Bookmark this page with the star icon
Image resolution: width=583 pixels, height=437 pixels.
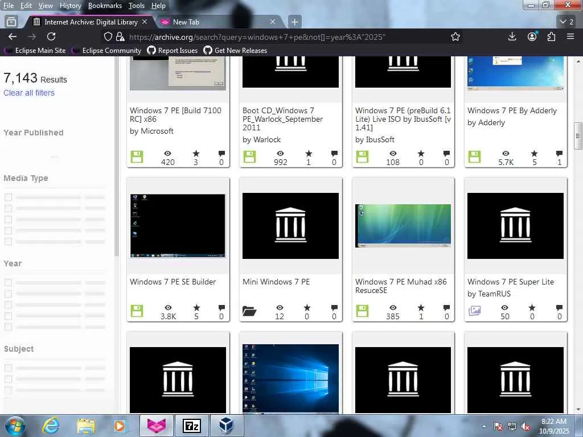click(x=455, y=37)
